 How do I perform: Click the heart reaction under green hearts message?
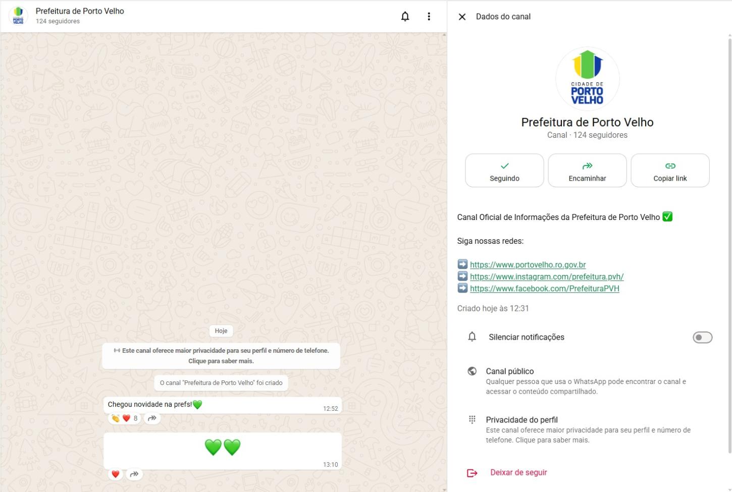tap(116, 474)
